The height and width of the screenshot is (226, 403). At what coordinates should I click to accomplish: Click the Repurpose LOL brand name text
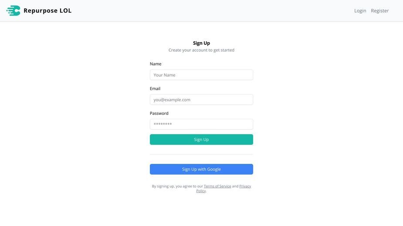click(47, 10)
